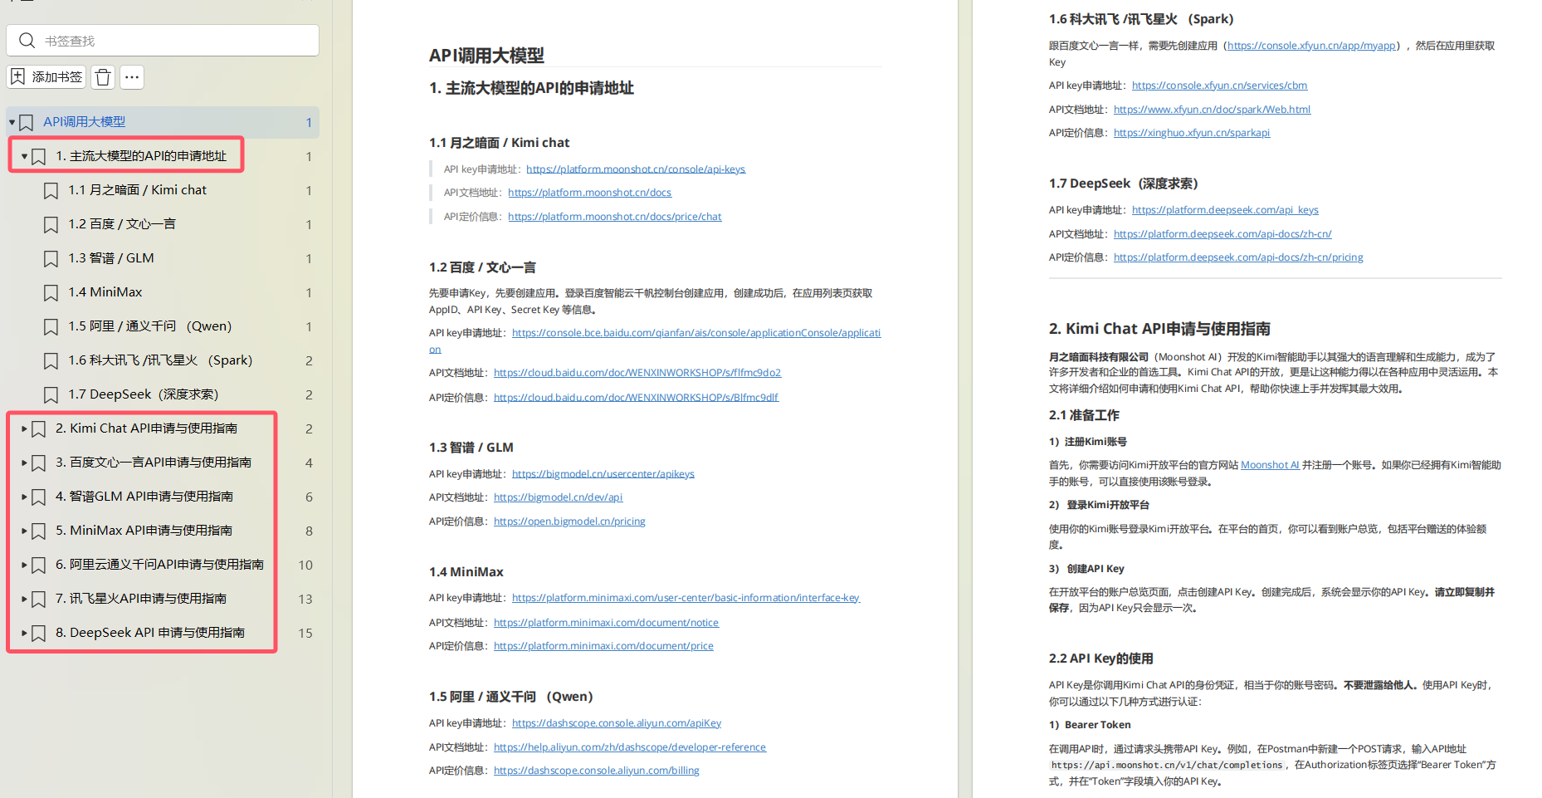Open the platform.deepseek.com/api_keys link

click(1225, 210)
